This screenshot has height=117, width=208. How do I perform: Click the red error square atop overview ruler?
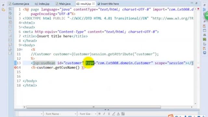198,9
